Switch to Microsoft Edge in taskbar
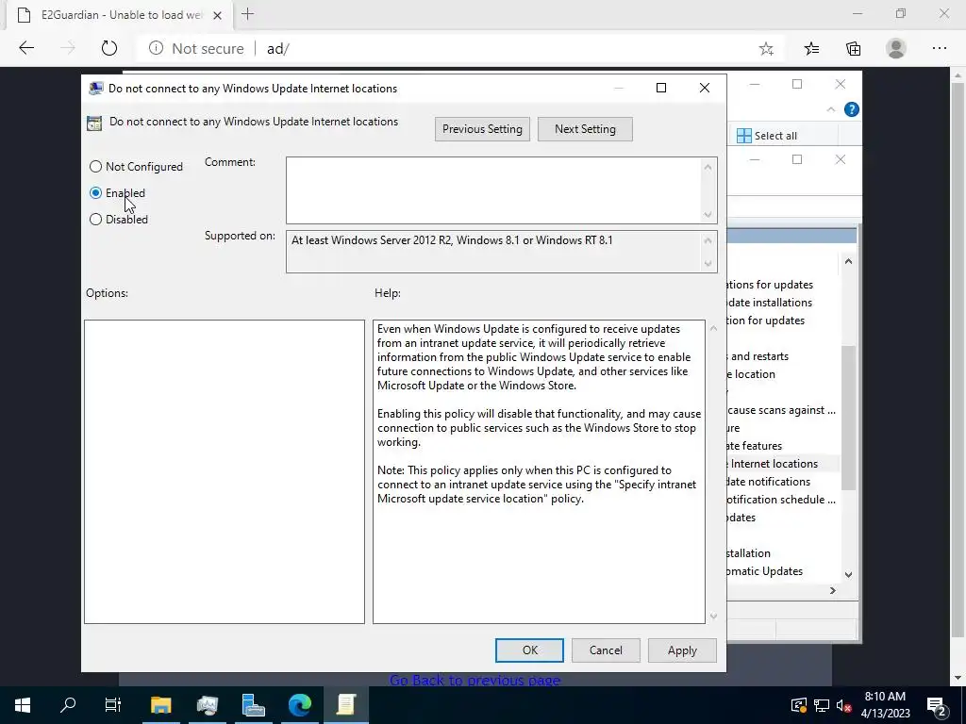This screenshot has height=724, width=966. (x=300, y=705)
